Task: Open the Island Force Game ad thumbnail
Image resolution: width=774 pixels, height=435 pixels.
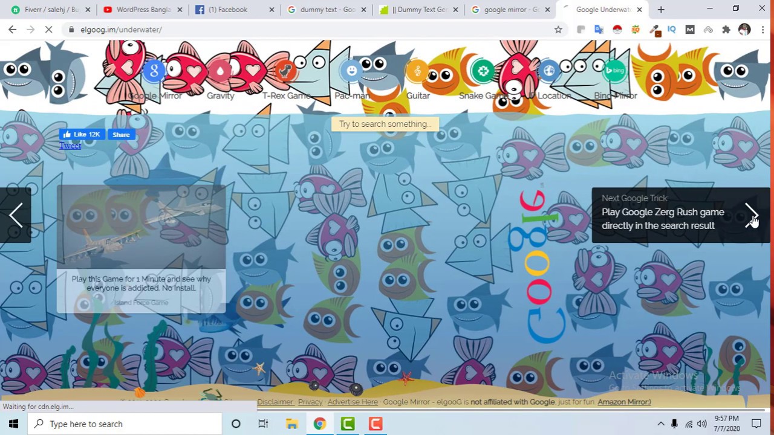Action: tap(141, 227)
